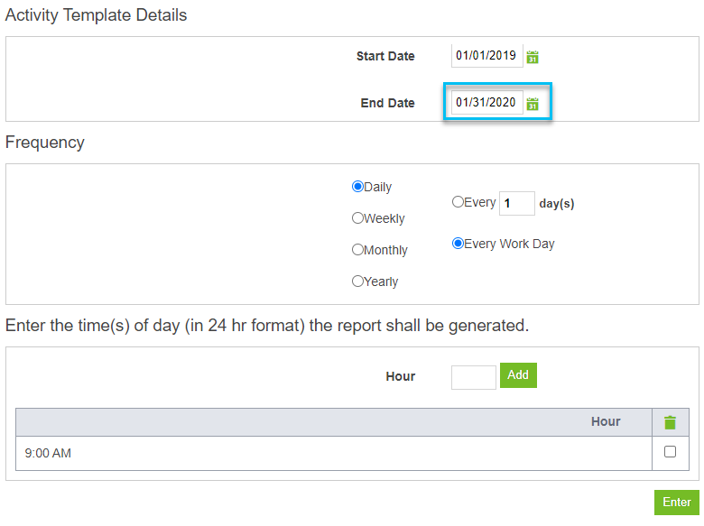Open the End Date calendar picker
Screen dimensions: 704x526
coord(533,104)
